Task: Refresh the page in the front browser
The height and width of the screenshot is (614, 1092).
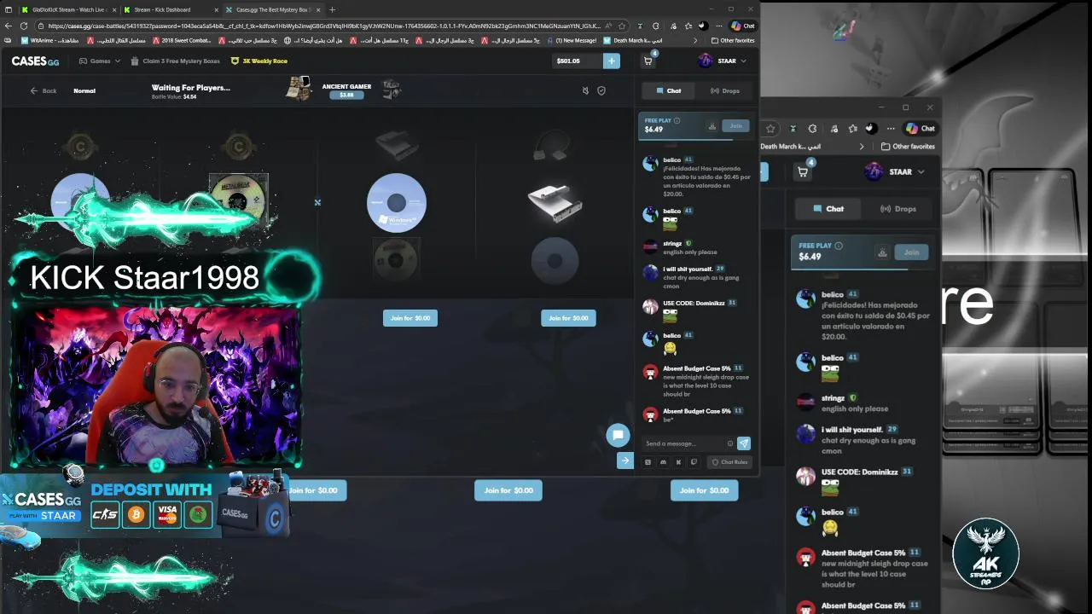Action: click(x=25, y=26)
